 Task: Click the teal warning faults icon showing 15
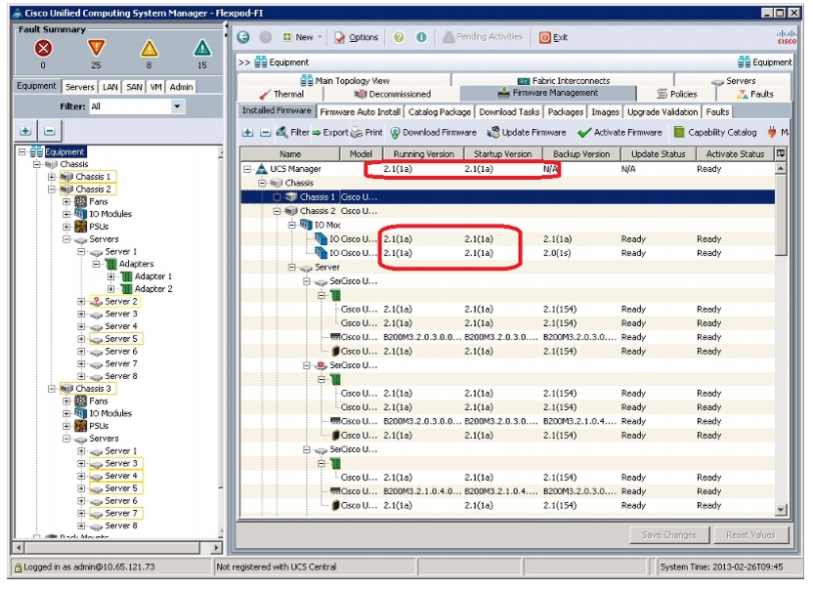[201, 48]
